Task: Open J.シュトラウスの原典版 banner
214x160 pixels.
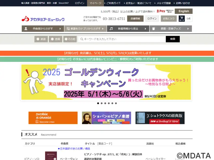Action: pos(160,118)
